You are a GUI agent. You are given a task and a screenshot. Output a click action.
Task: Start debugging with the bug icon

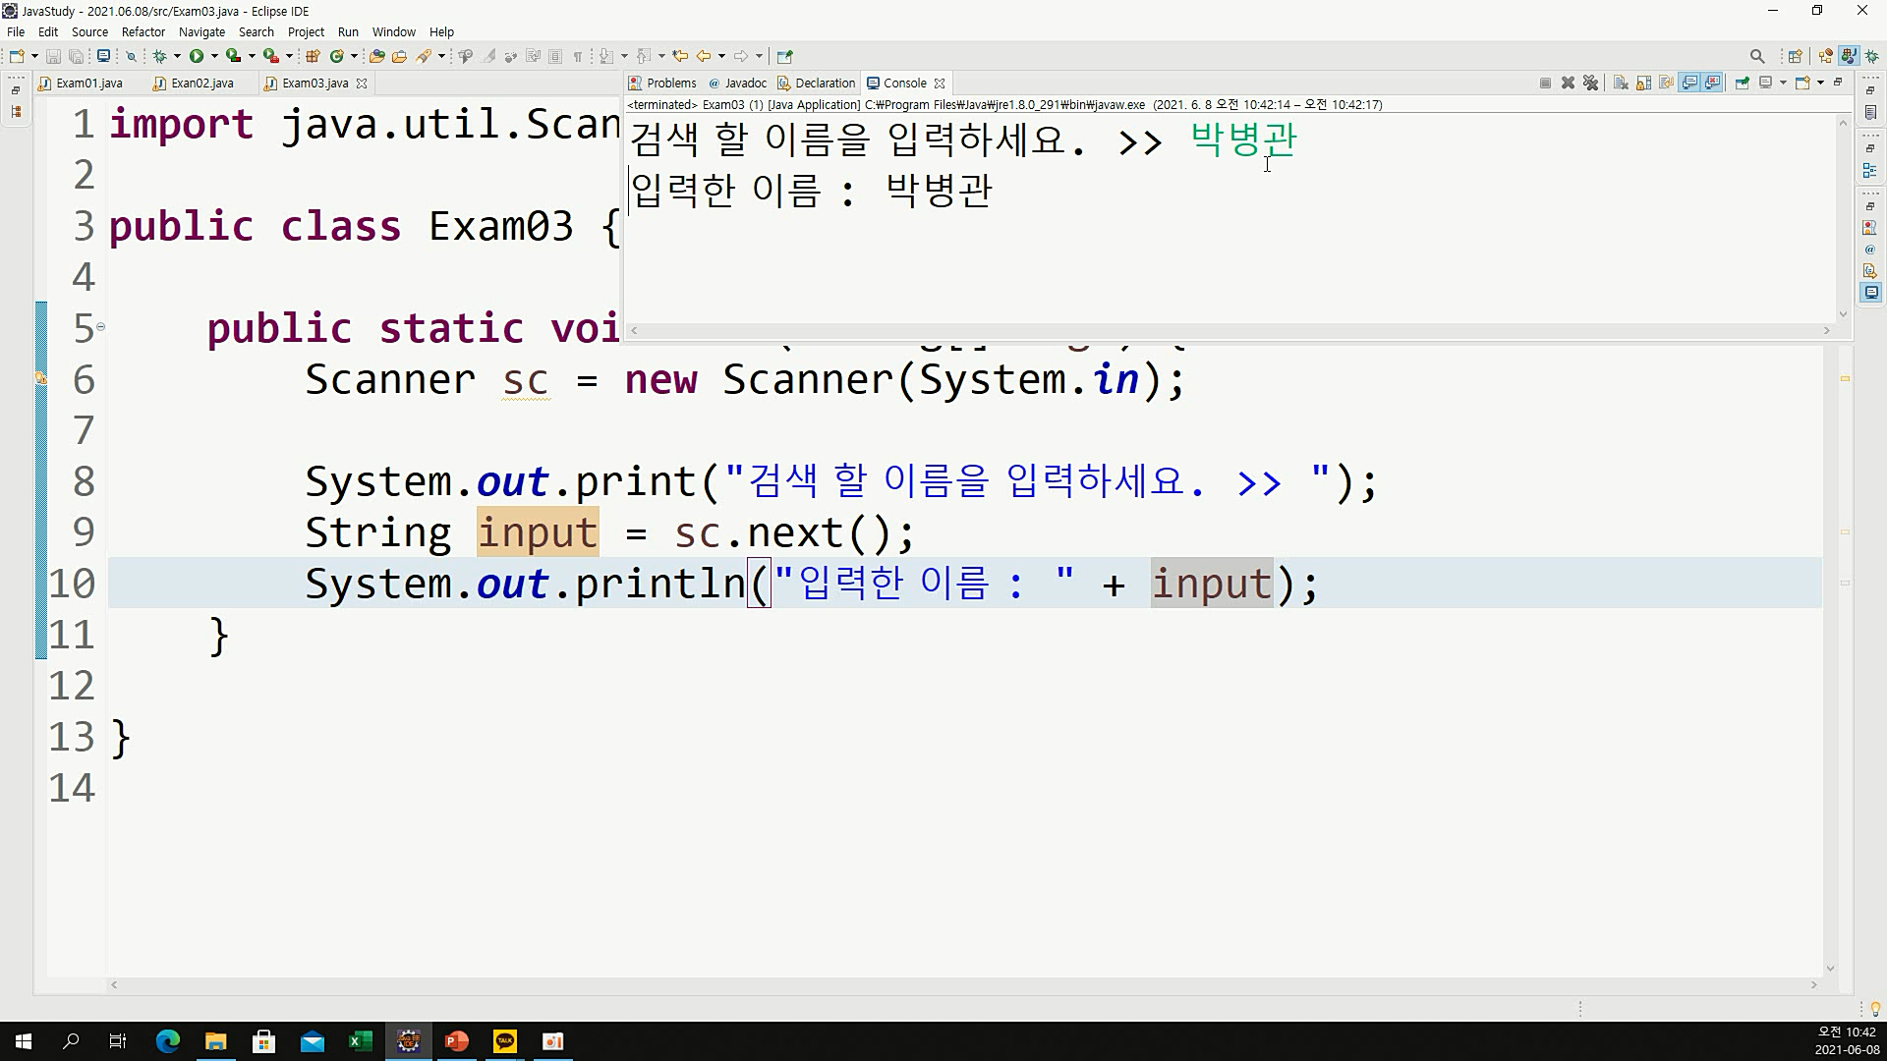pyautogui.click(x=159, y=56)
